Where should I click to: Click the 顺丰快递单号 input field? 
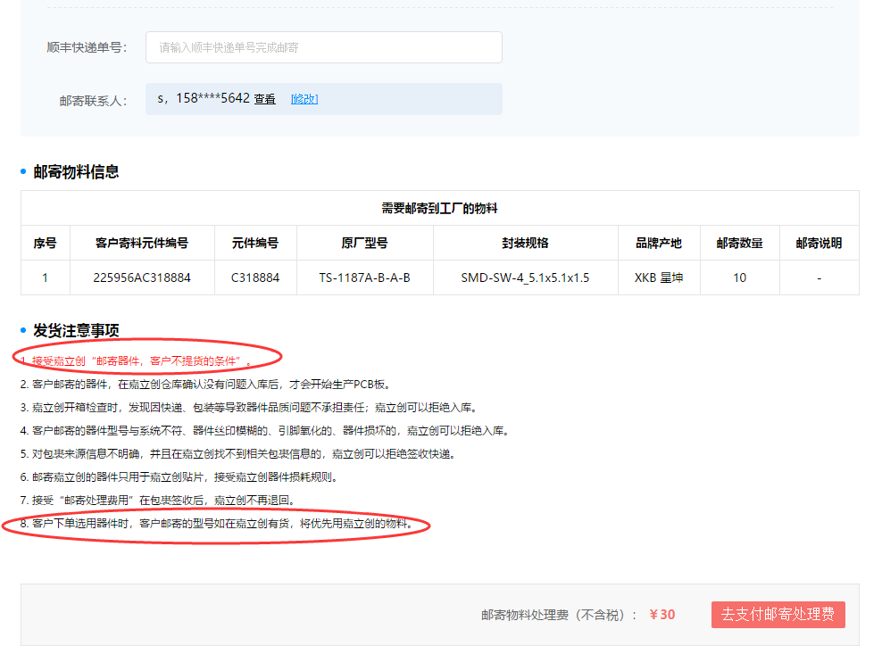coord(323,47)
